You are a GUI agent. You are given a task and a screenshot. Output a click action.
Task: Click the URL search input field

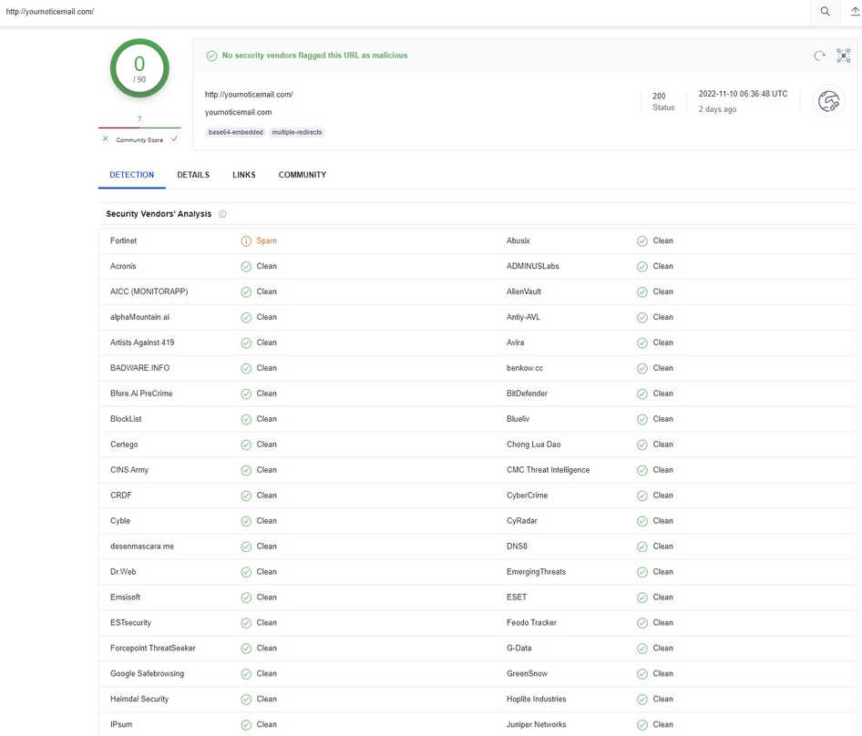click(404, 12)
